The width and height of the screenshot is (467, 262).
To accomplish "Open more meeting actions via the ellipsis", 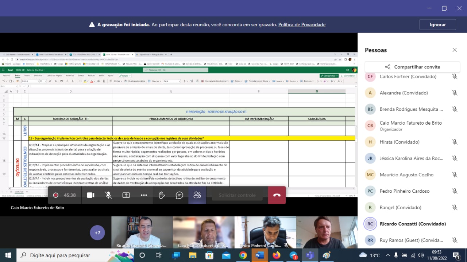I will tap(144, 195).
